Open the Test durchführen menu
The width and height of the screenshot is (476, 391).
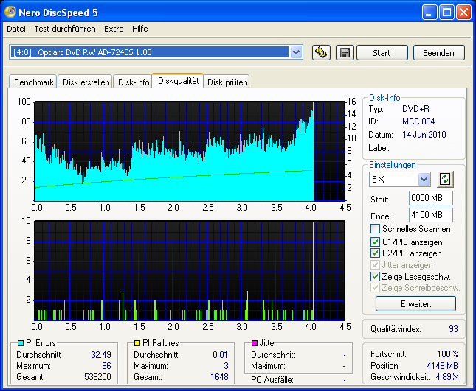pos(65,29)
